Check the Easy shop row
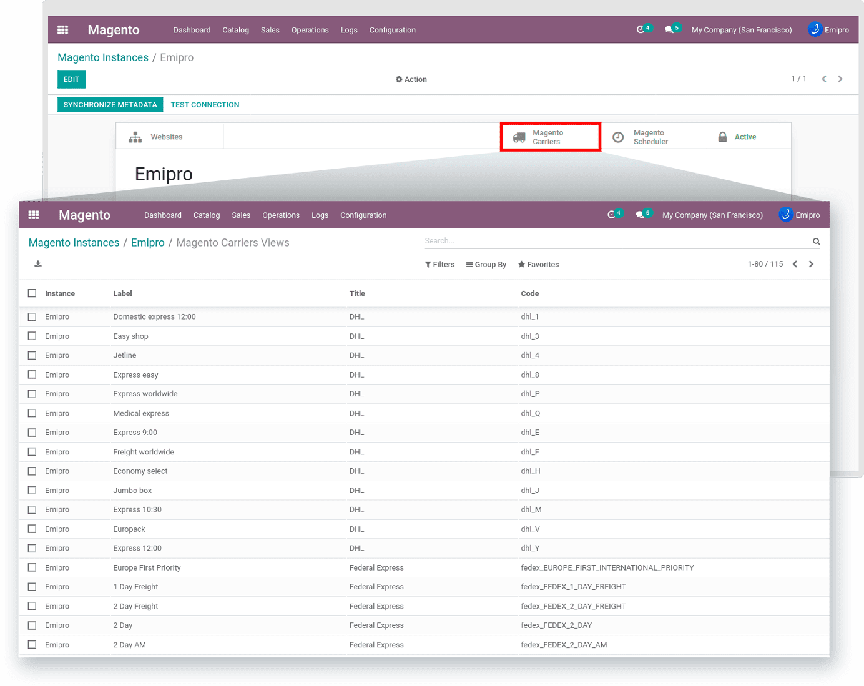Screen dimensions: 864x686 pos(32,336)
